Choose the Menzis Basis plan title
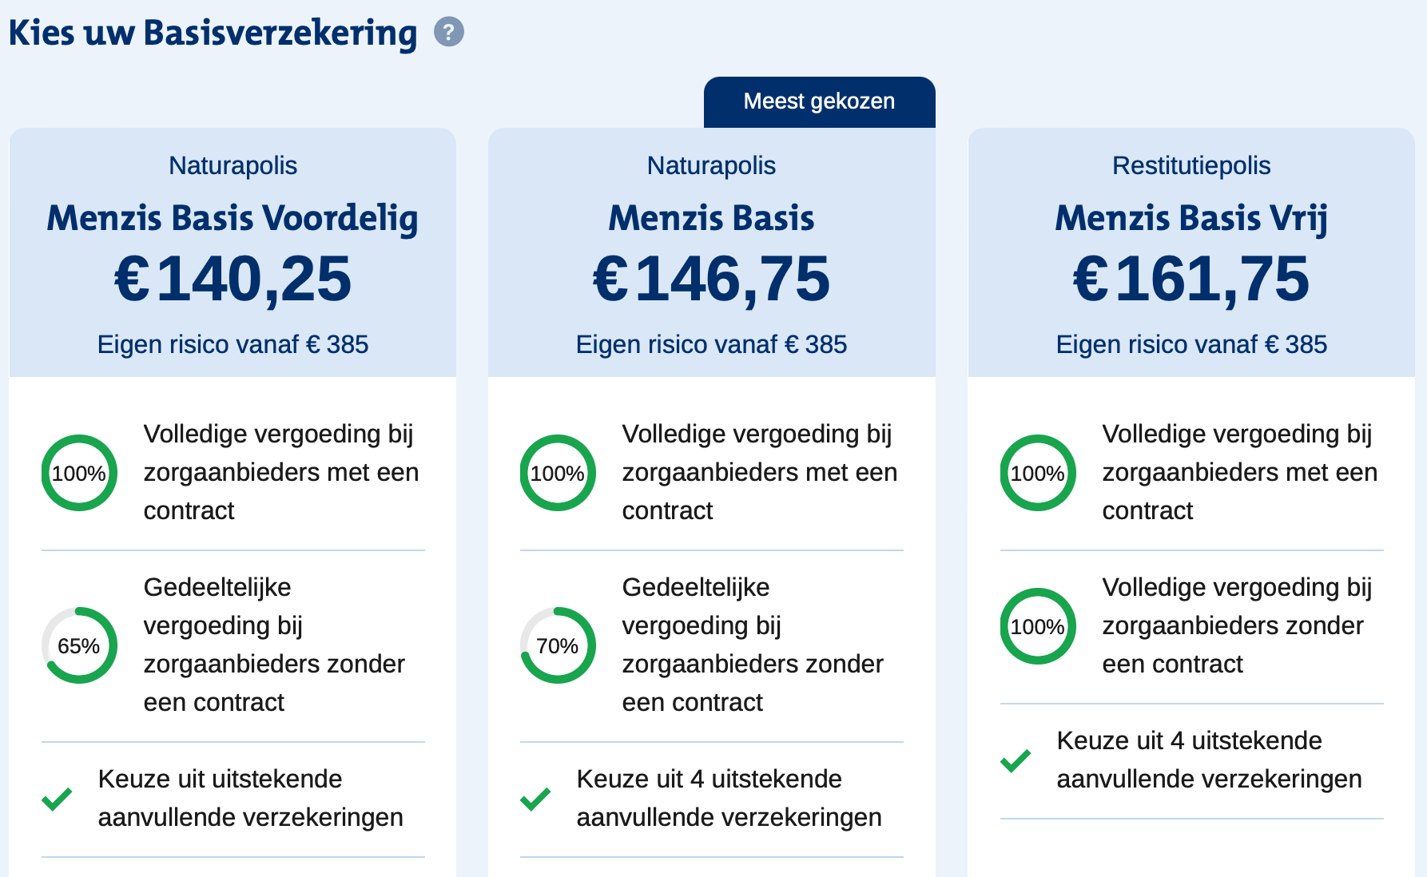The image size is (1427, 877). 711,218
